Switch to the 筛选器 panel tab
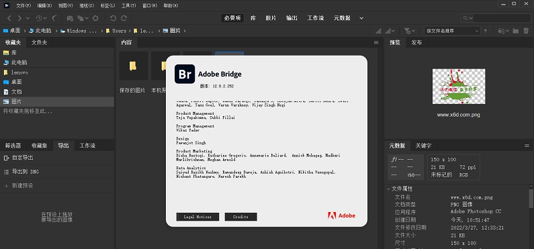The height and width of the screenshot is (249, 534). [x=13, y=146]
